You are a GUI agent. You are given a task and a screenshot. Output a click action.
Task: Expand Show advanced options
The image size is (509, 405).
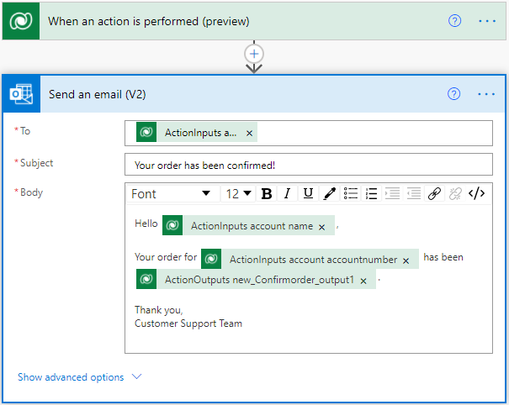pyautogui.click(x=80, y=377)
